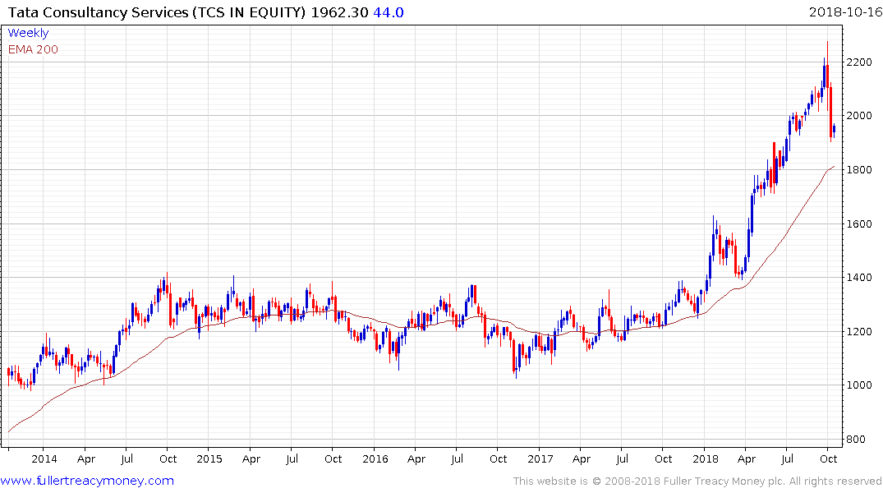
Task: Open the www.fullertreacymoney.com link
Action: click(87, 481)
